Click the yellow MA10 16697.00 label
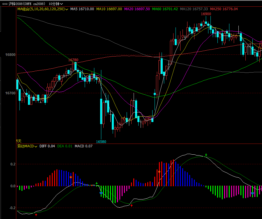 click(109, 9)
